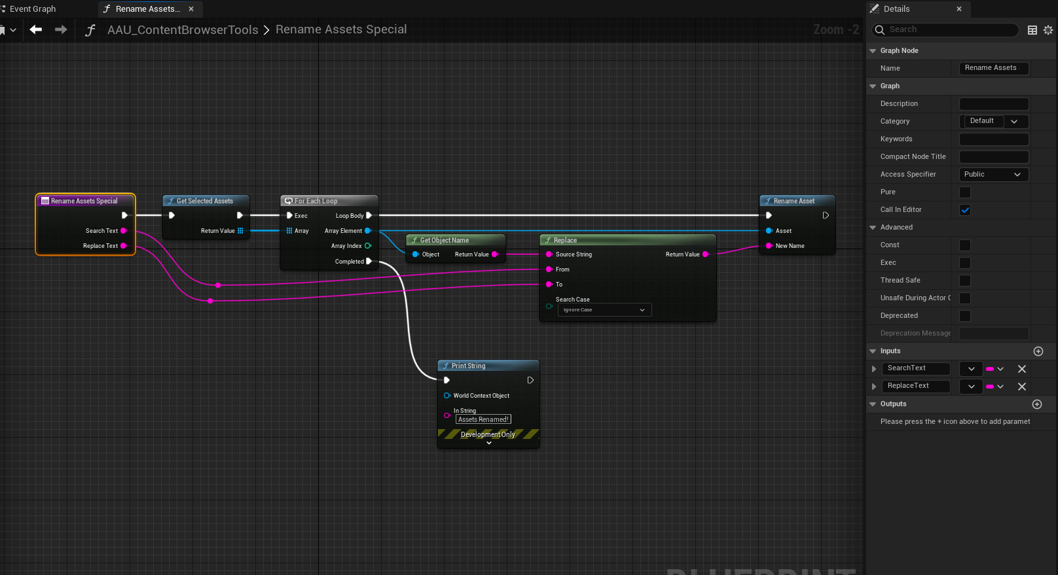The height and width of the screenshot is (575, 1058).
Task: Open Details settings gear icon
Action: tap(1048, 30)
